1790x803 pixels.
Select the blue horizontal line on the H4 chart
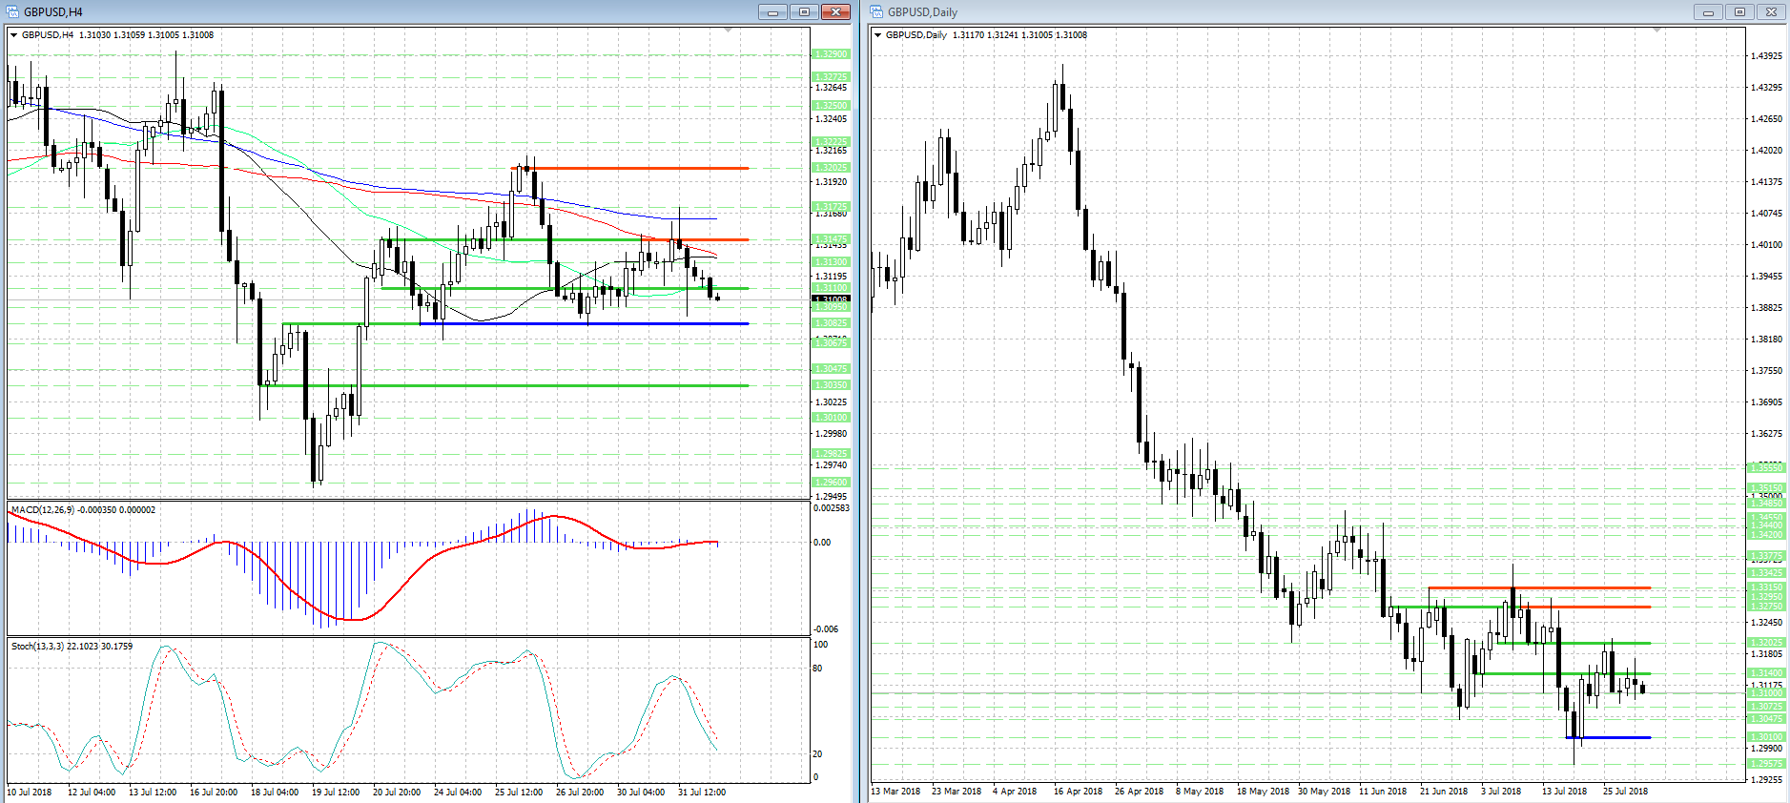coord(584,324)
